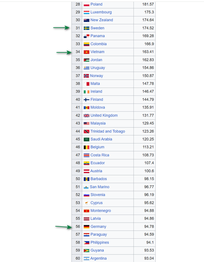Screen dimensions: 204x262
Task: Open the Saudi Arabia link
Action: pyautogui.click(x=101, y=139)
